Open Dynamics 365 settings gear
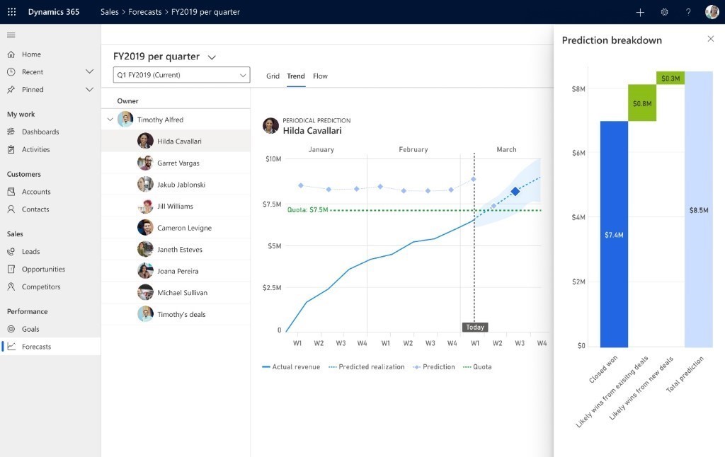This screenshot has height=457, width=725. coord(664,12)
